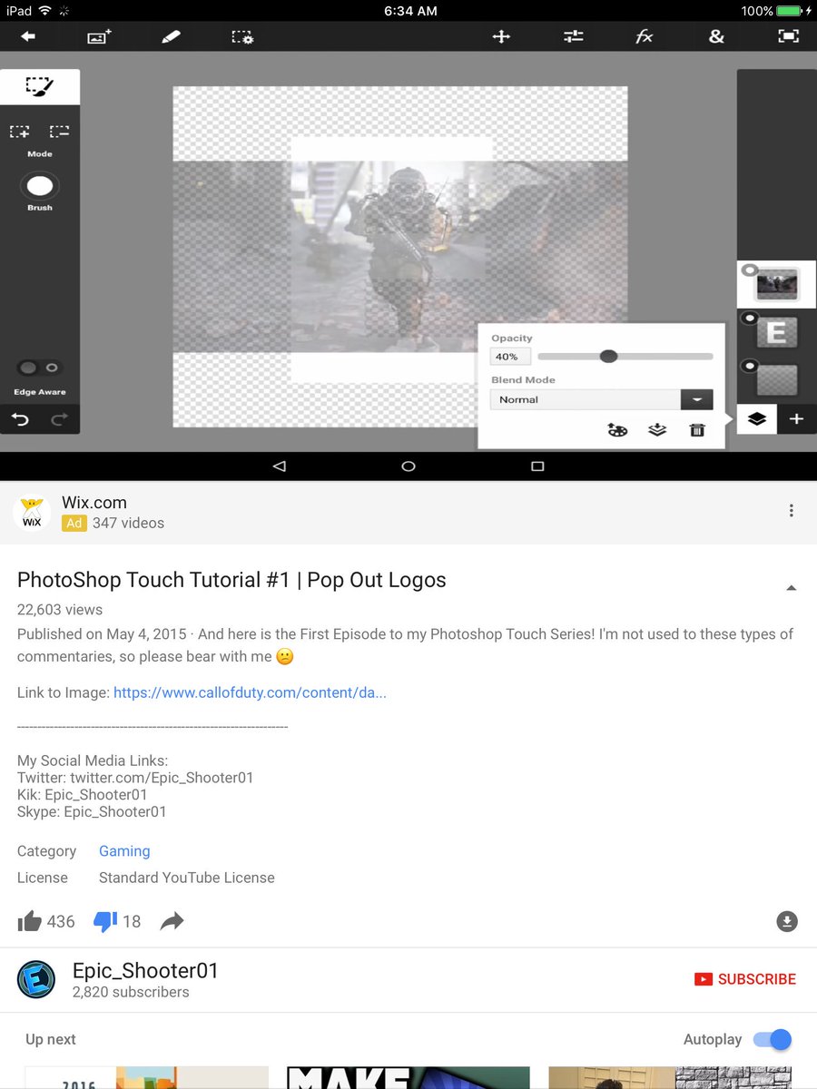Tap the Android home circle button
The width and height of the screenshot is (817, 1089).
pos(408,466)
